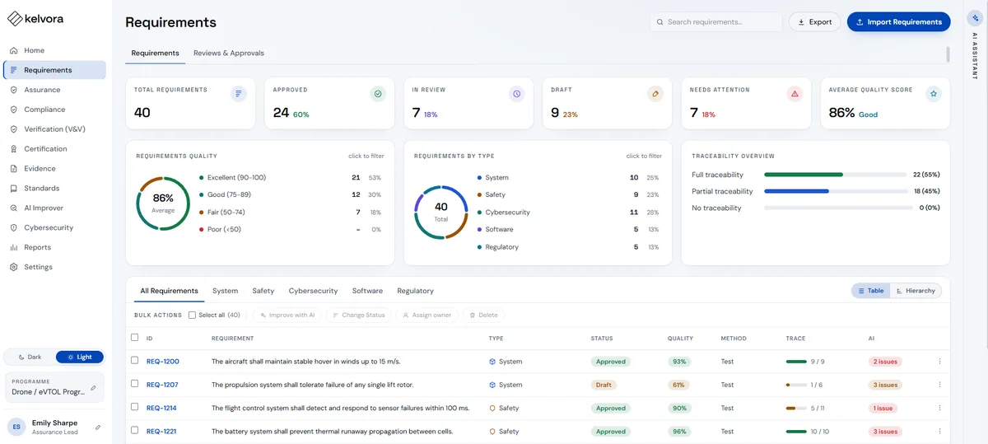988x444 pixels.
Task: Select the Requirements page tab
Action: coord(155,53)
